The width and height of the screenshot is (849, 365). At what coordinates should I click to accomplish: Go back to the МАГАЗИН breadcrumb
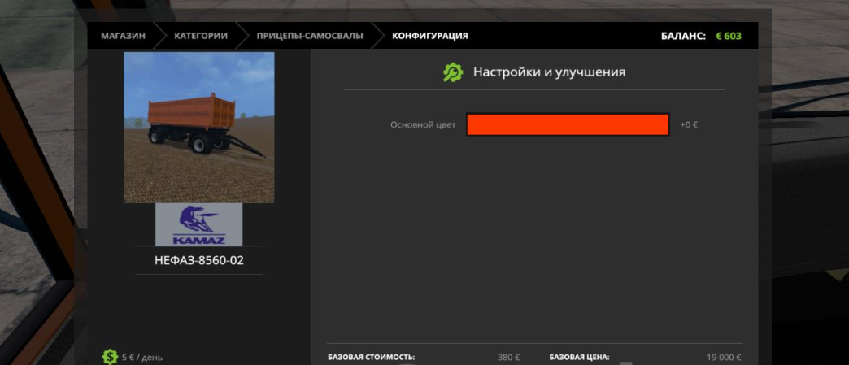click(x=123, y=36)
